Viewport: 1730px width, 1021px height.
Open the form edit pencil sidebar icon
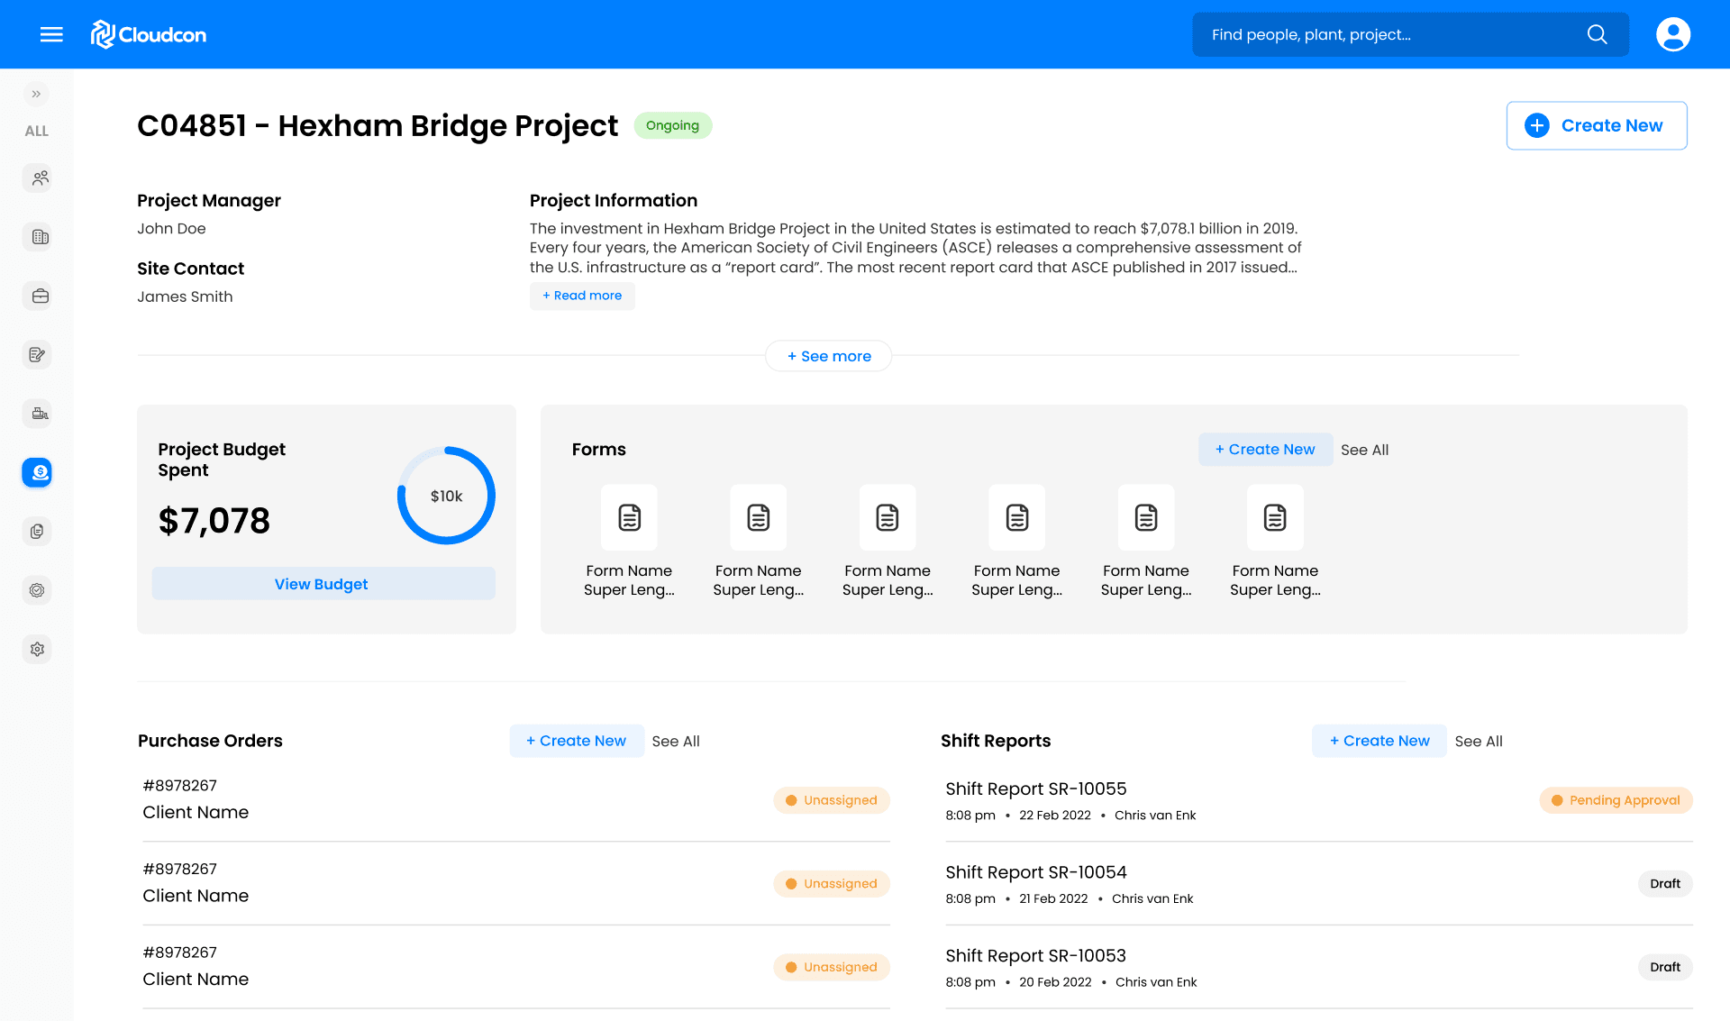point(37,355)
